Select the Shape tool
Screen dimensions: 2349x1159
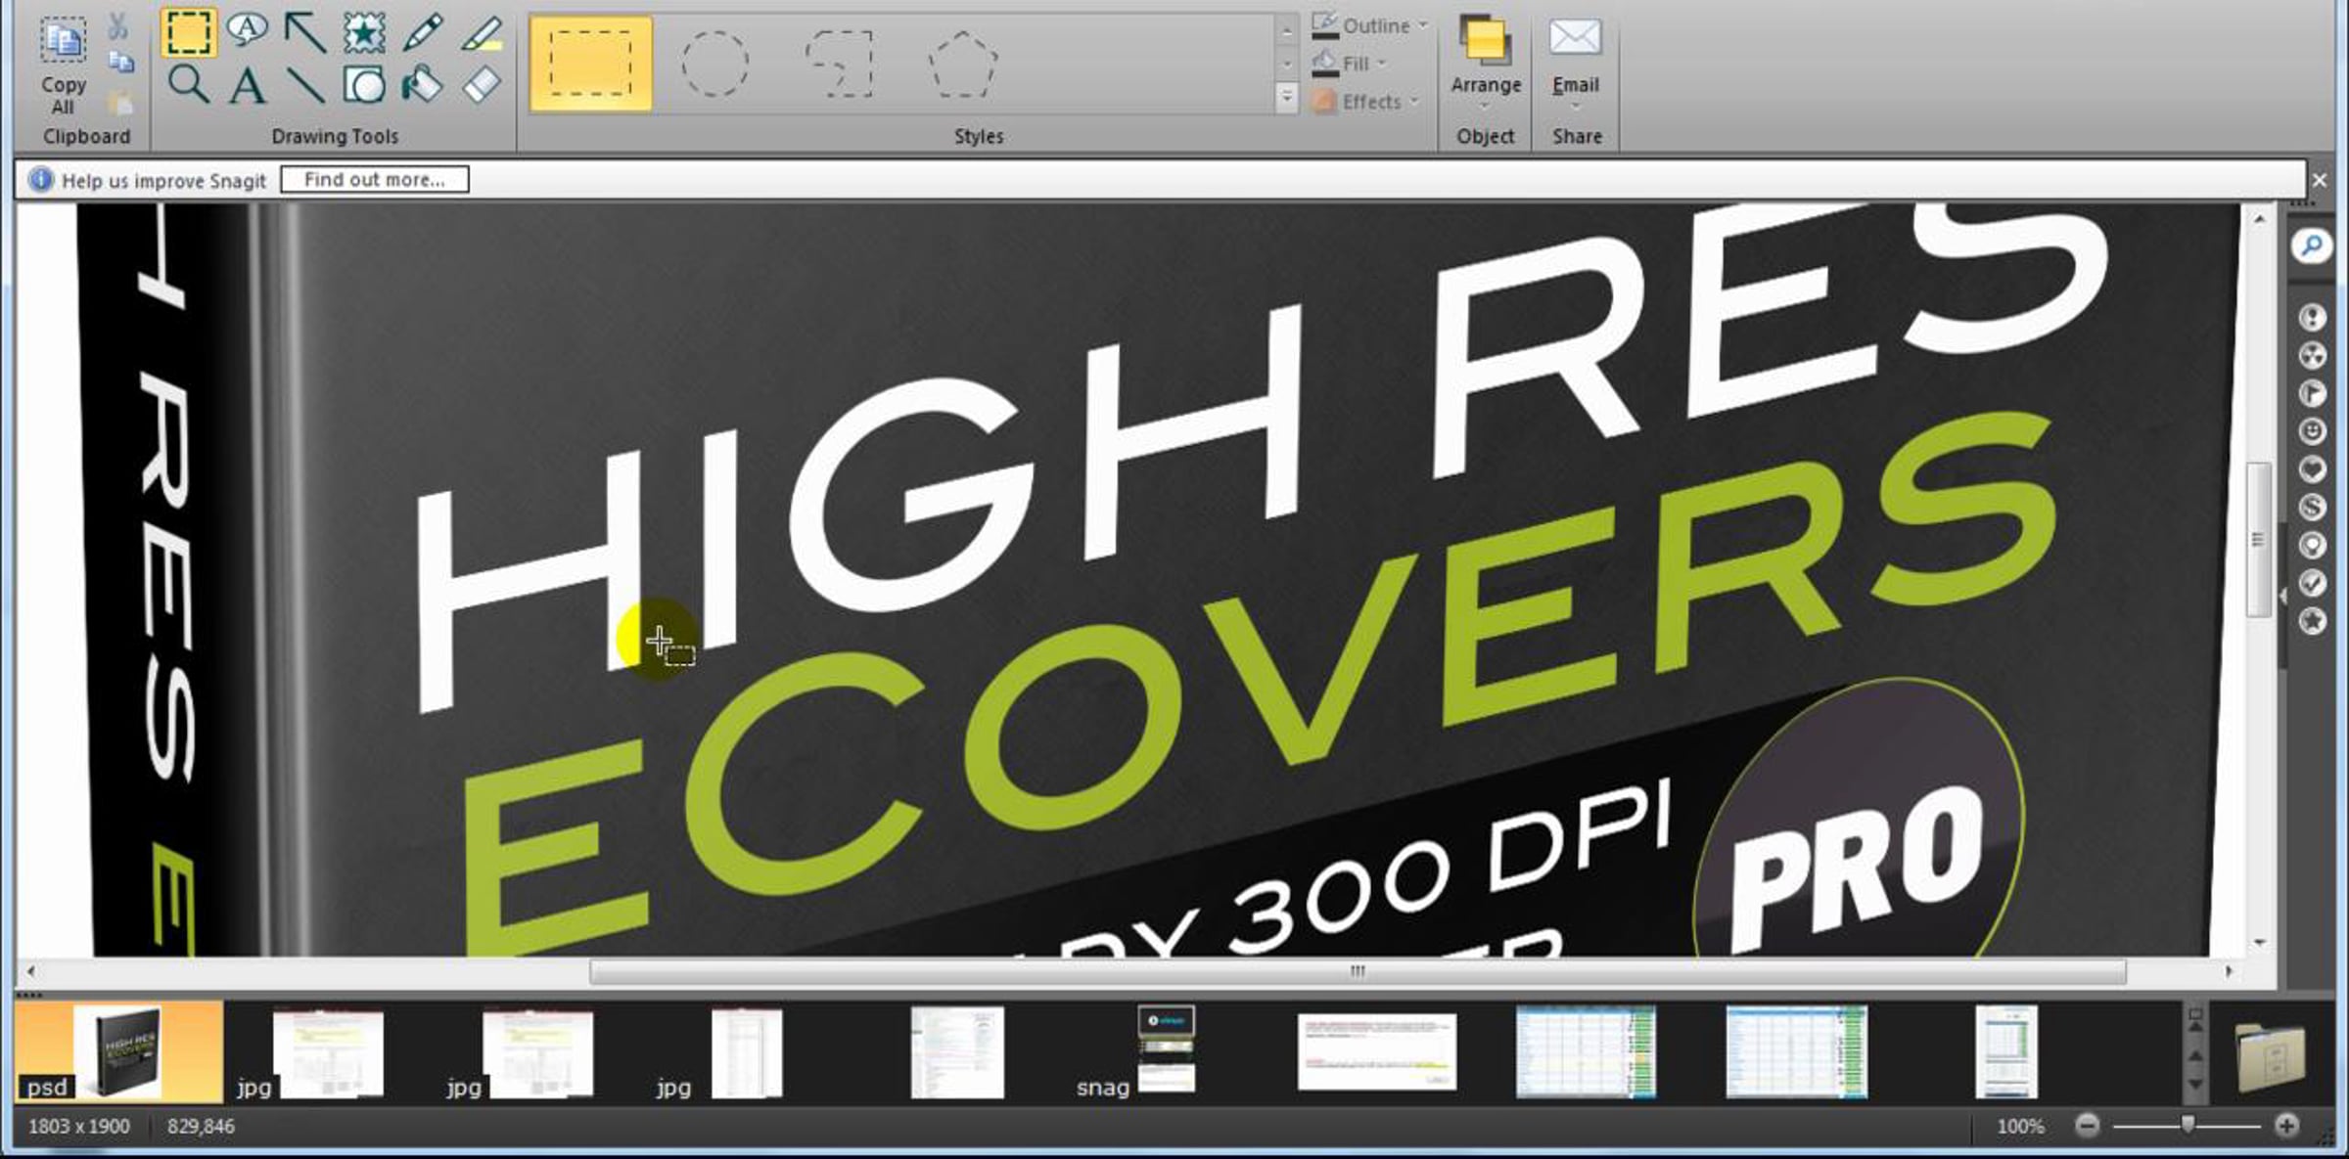coord(364,85)
